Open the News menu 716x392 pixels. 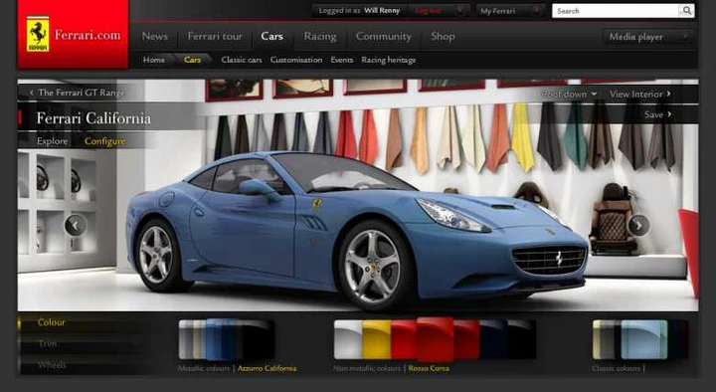coord(155,37)
